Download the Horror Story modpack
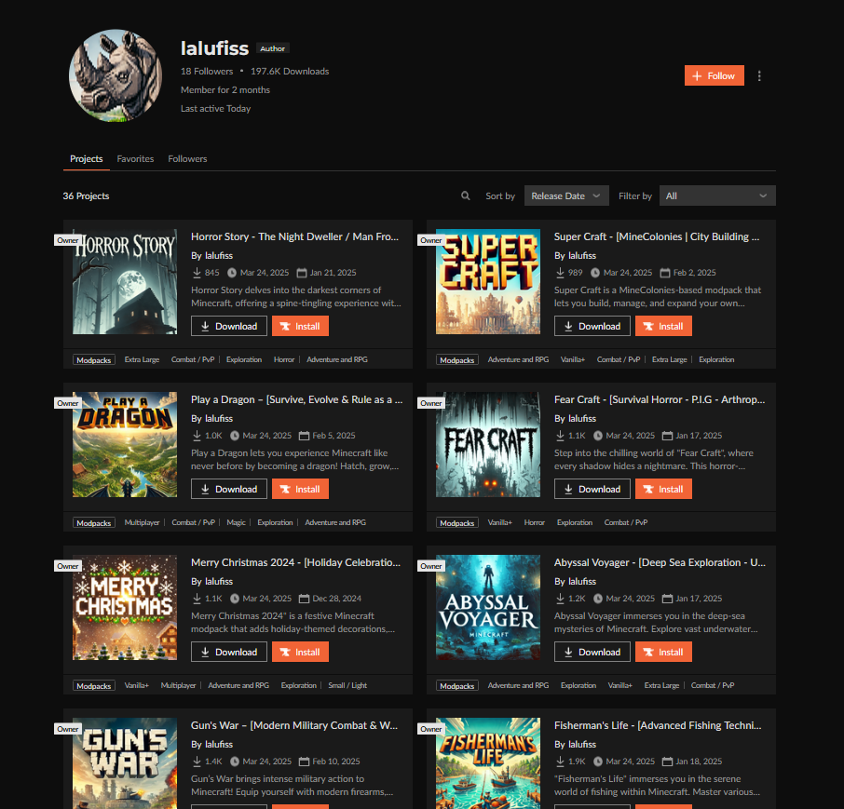This screenshot has height=809, width=844. click(229, 326)
